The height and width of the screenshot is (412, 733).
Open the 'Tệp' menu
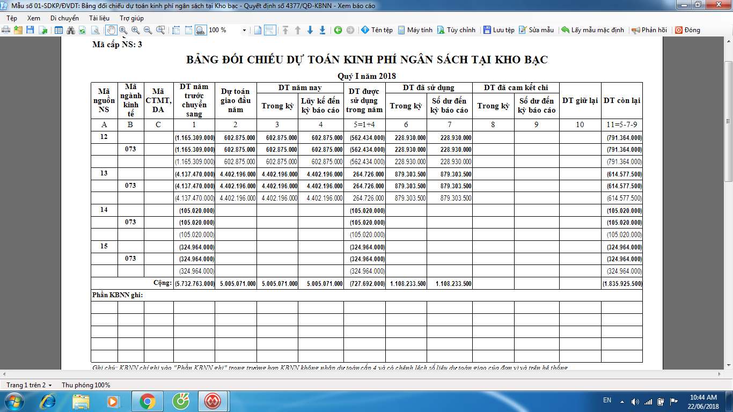point(12,18)
